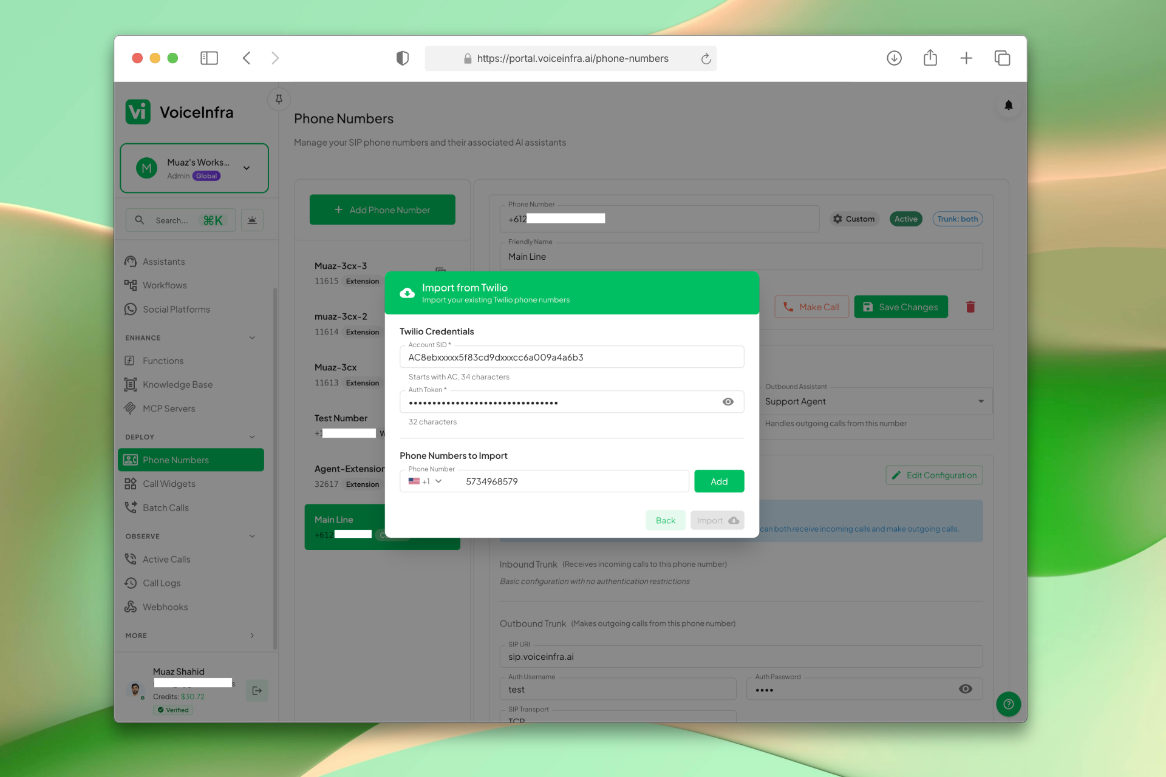
Task: Click the Active status badge
Action: coord(905,219)
